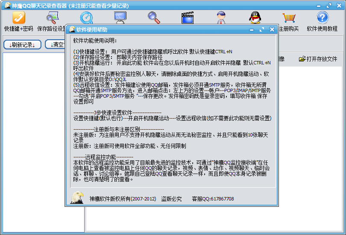Click the magnifying glass search toolbar icon

click(154, 17)
